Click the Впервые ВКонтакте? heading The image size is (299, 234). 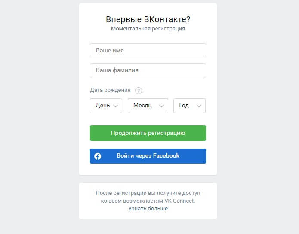click(x=148, y=19)
